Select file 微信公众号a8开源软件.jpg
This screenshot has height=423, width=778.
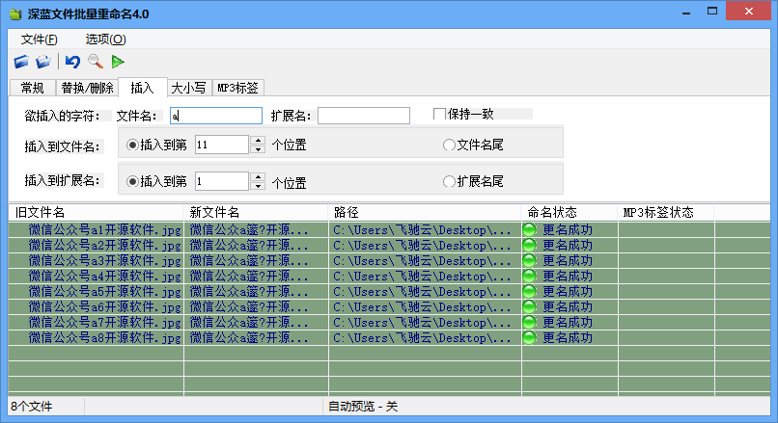[104, 338]
